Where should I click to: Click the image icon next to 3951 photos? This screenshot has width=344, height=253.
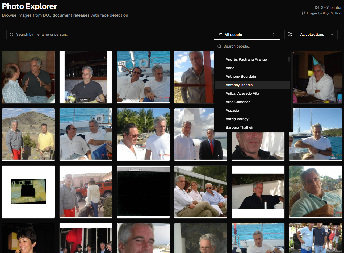click(317, 7)
